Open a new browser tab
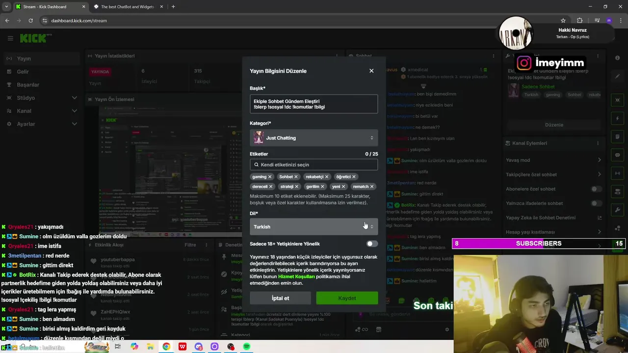Viewport: 628px width, 353px height. click(173, 7)
